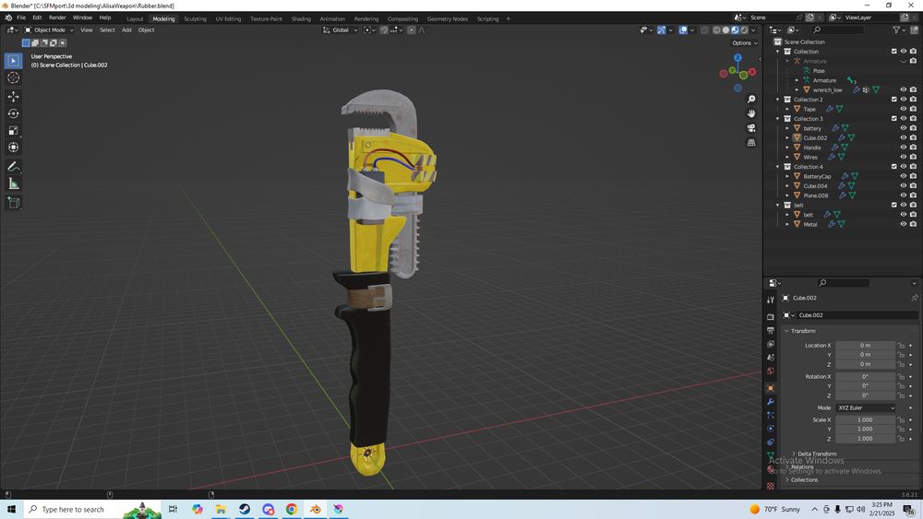Toggle visibility of the Handle object

pyautogui.click(x=903, y=147)
